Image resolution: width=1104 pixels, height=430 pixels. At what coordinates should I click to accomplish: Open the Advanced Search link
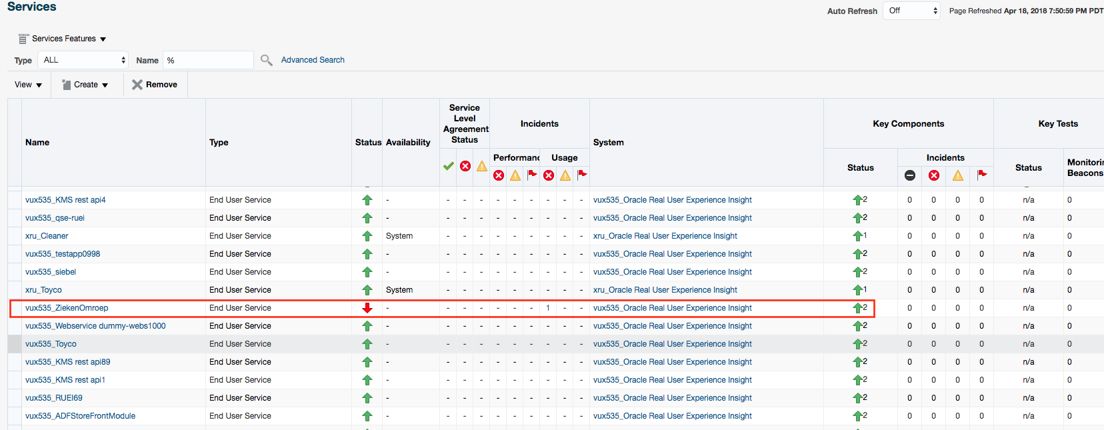pyautogui.click(x=313, y=60)
